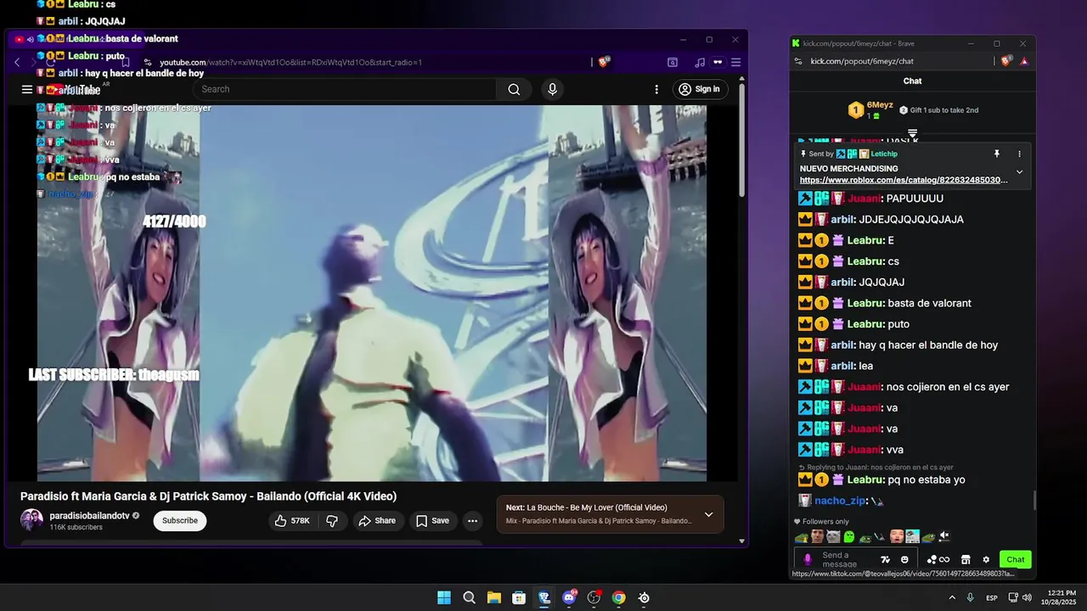
Task: Click YouTube page vertical scrollbar
Action: (x=742, y=140)
